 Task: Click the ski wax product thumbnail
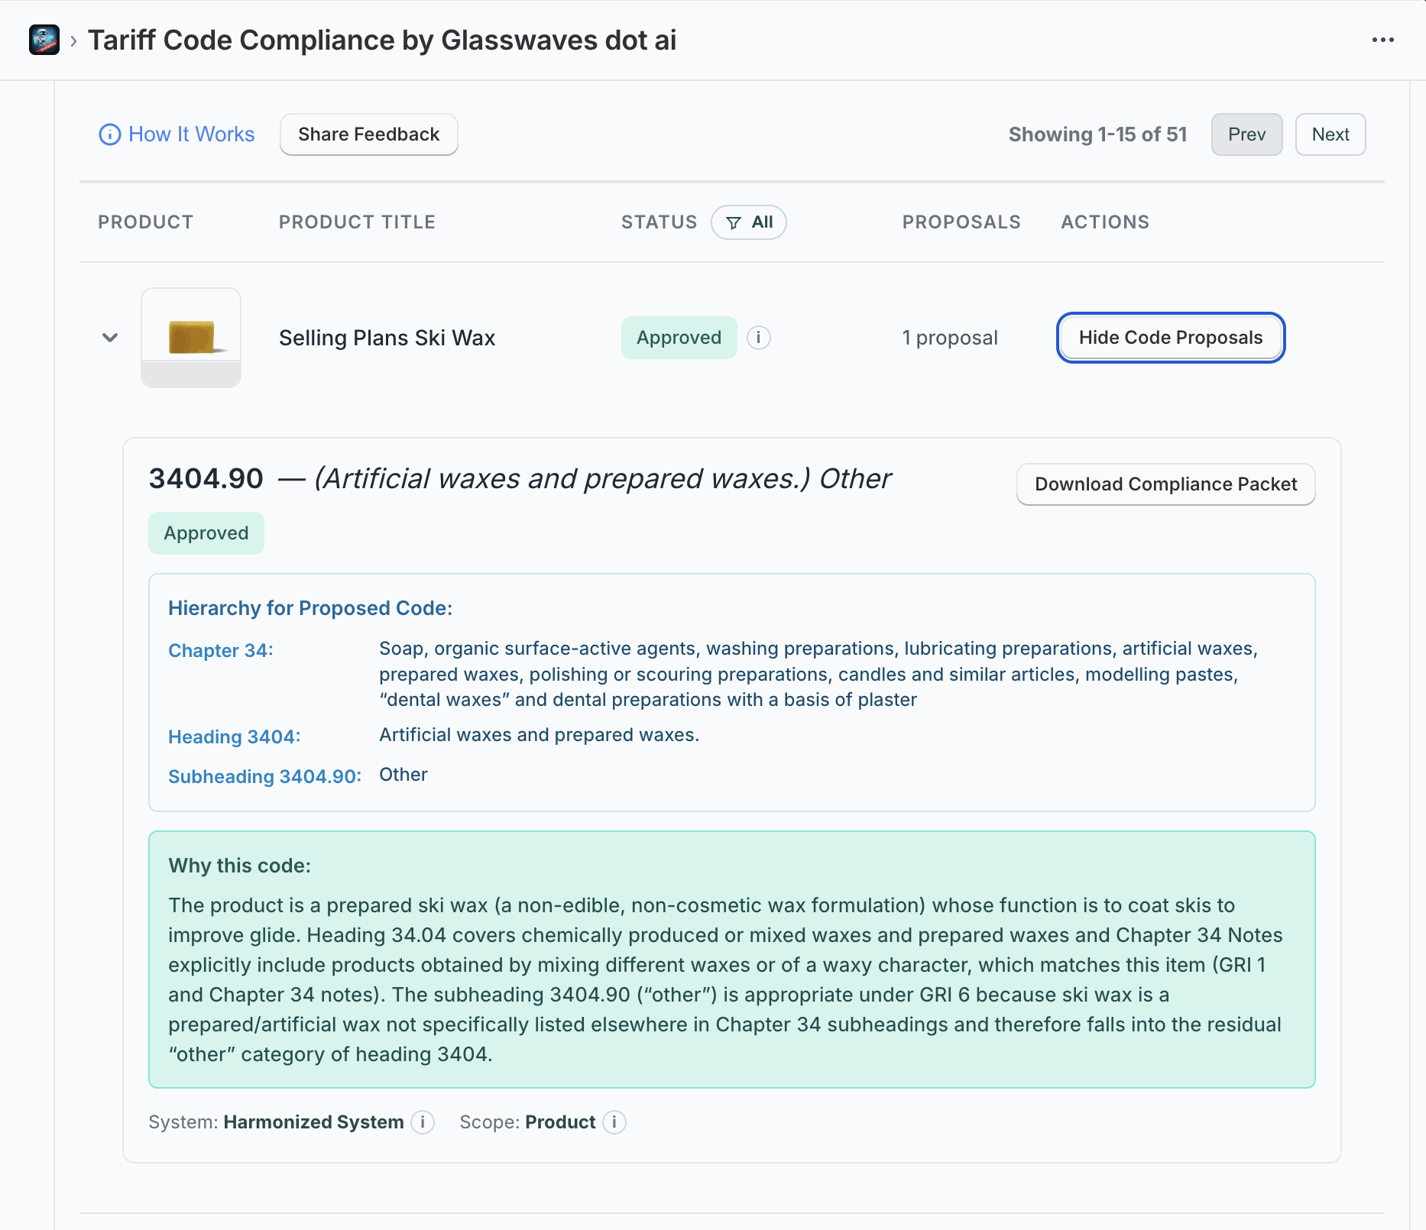190,337
